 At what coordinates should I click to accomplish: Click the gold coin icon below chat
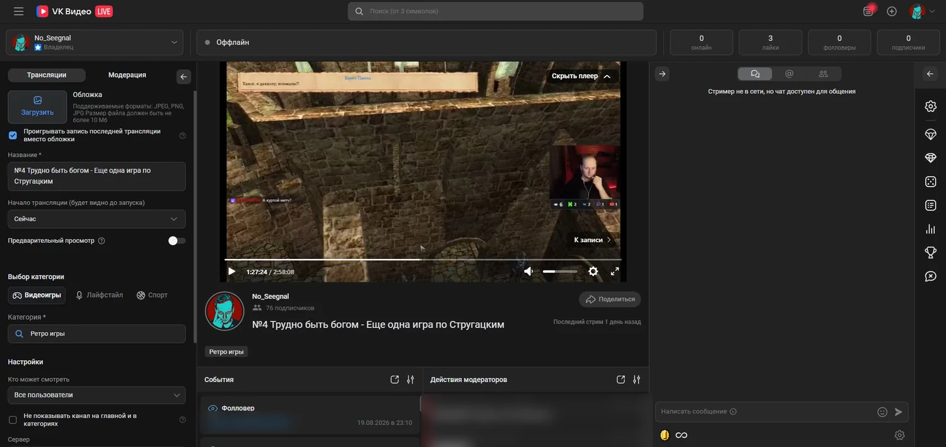tap(664, 435)
